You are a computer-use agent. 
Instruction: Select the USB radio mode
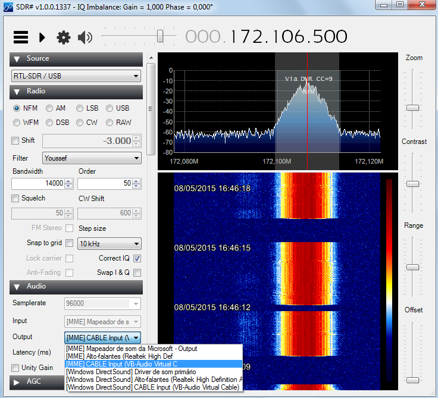point(118,108)
